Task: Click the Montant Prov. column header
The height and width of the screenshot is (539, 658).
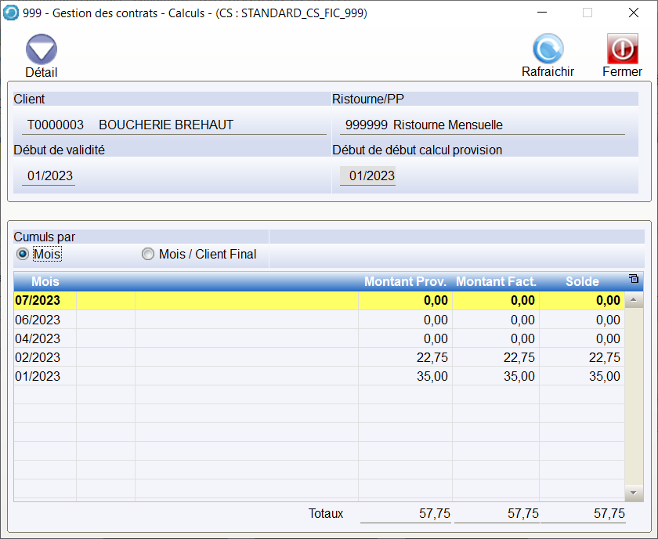Action: [405, 281]
